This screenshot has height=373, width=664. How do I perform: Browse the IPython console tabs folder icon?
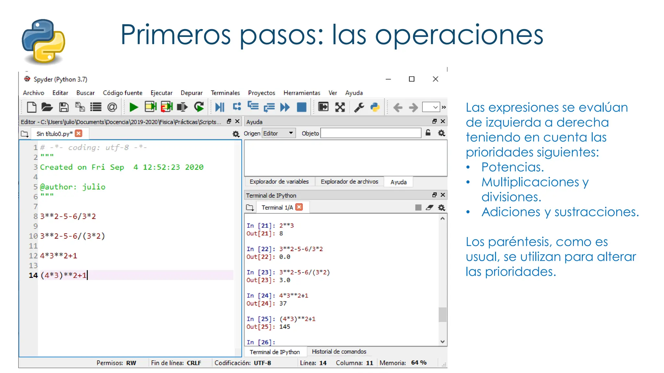pyautogui.click(x=250, y=208)
